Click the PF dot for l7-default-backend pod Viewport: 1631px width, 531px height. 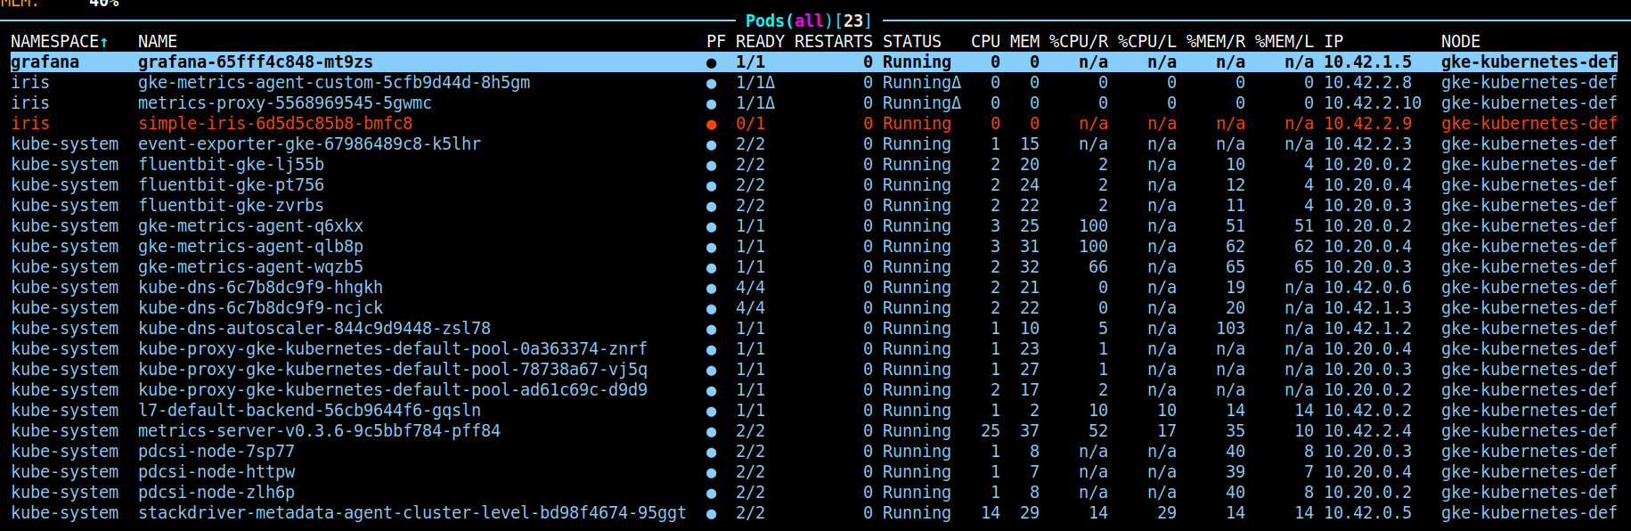(x=711, y=412)
